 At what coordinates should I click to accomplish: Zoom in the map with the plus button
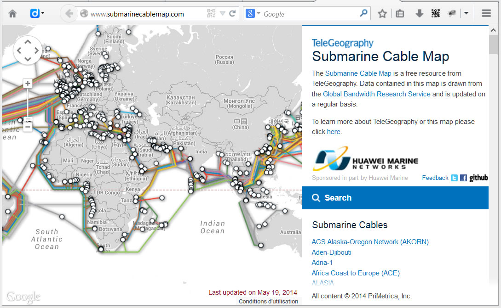coord(28,84)
